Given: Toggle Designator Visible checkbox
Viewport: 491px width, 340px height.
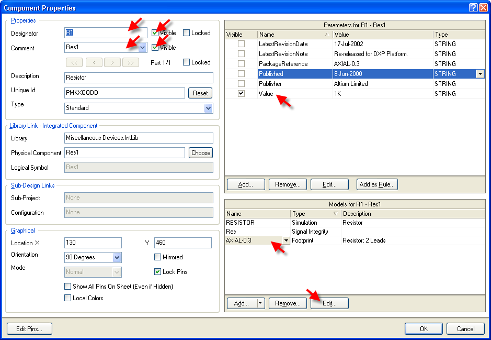Looking at the screenshot, I should coord(155,33).
